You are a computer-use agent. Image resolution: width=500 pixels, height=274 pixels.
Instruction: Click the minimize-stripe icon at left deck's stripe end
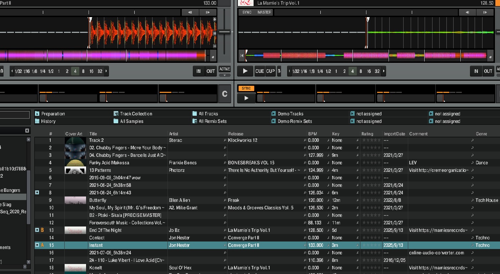(212, 56)
